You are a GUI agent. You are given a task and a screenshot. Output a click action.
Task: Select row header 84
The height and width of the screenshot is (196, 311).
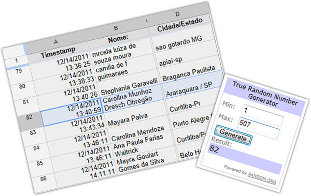pos(36,148)
